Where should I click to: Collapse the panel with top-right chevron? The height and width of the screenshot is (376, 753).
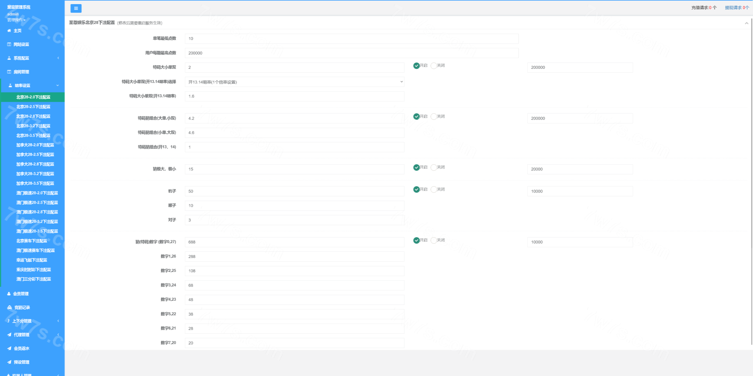(747, 23)
